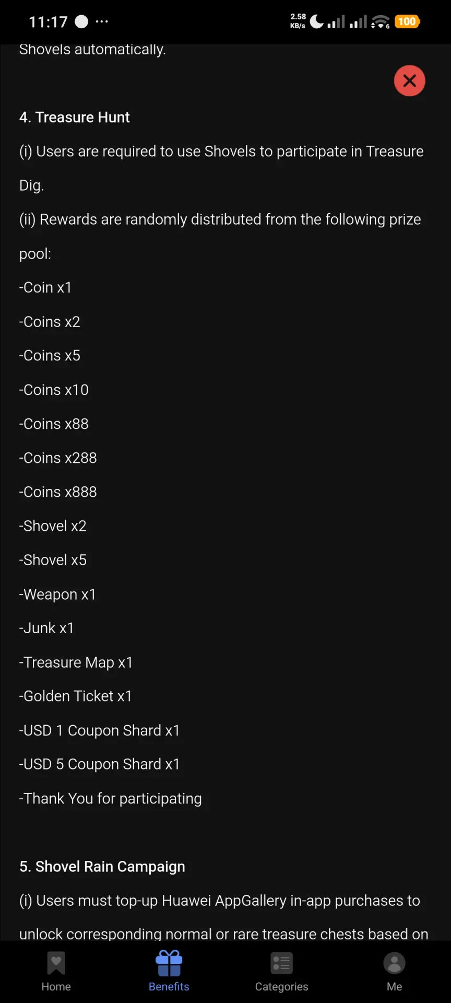The width and height of the screenshot is (451, 1003).
Task: Switch to the Categories tab label
Action: [282, 987]
